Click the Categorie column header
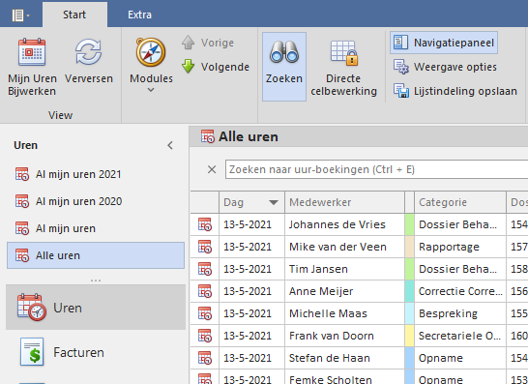 tap(460, 202)
